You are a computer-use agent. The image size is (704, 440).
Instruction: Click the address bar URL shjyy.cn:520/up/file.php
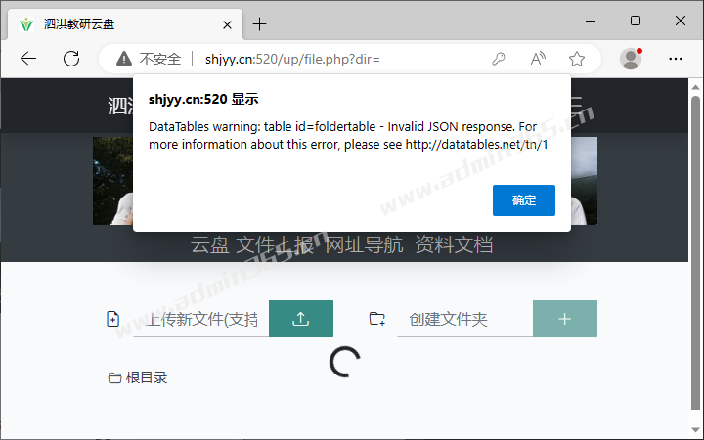(292, 59)
